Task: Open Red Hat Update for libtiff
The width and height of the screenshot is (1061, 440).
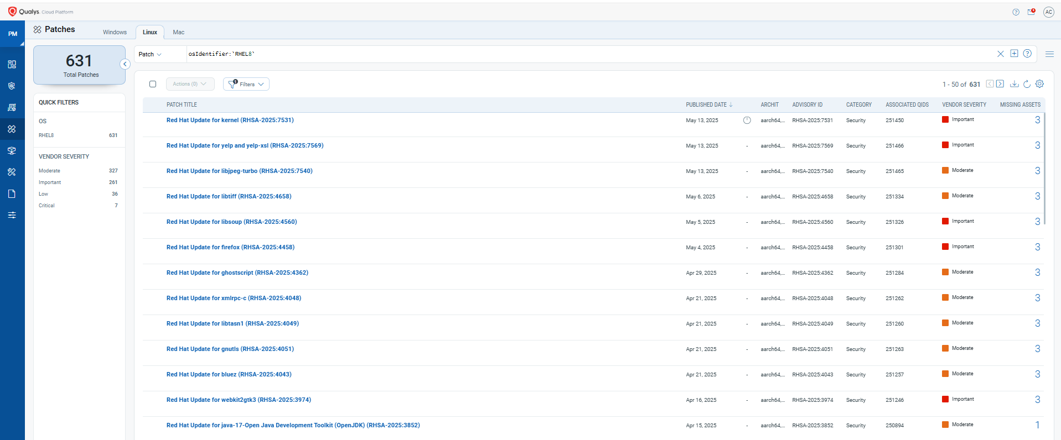Action: [x=229, y=196]
